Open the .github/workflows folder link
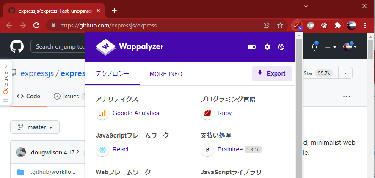 [53, 172]
